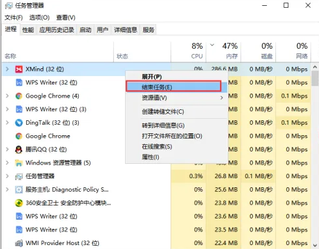The width and height of the screenshot is (319, 249).
Task: Expand the XMind process group
Action: click(7, 69)
